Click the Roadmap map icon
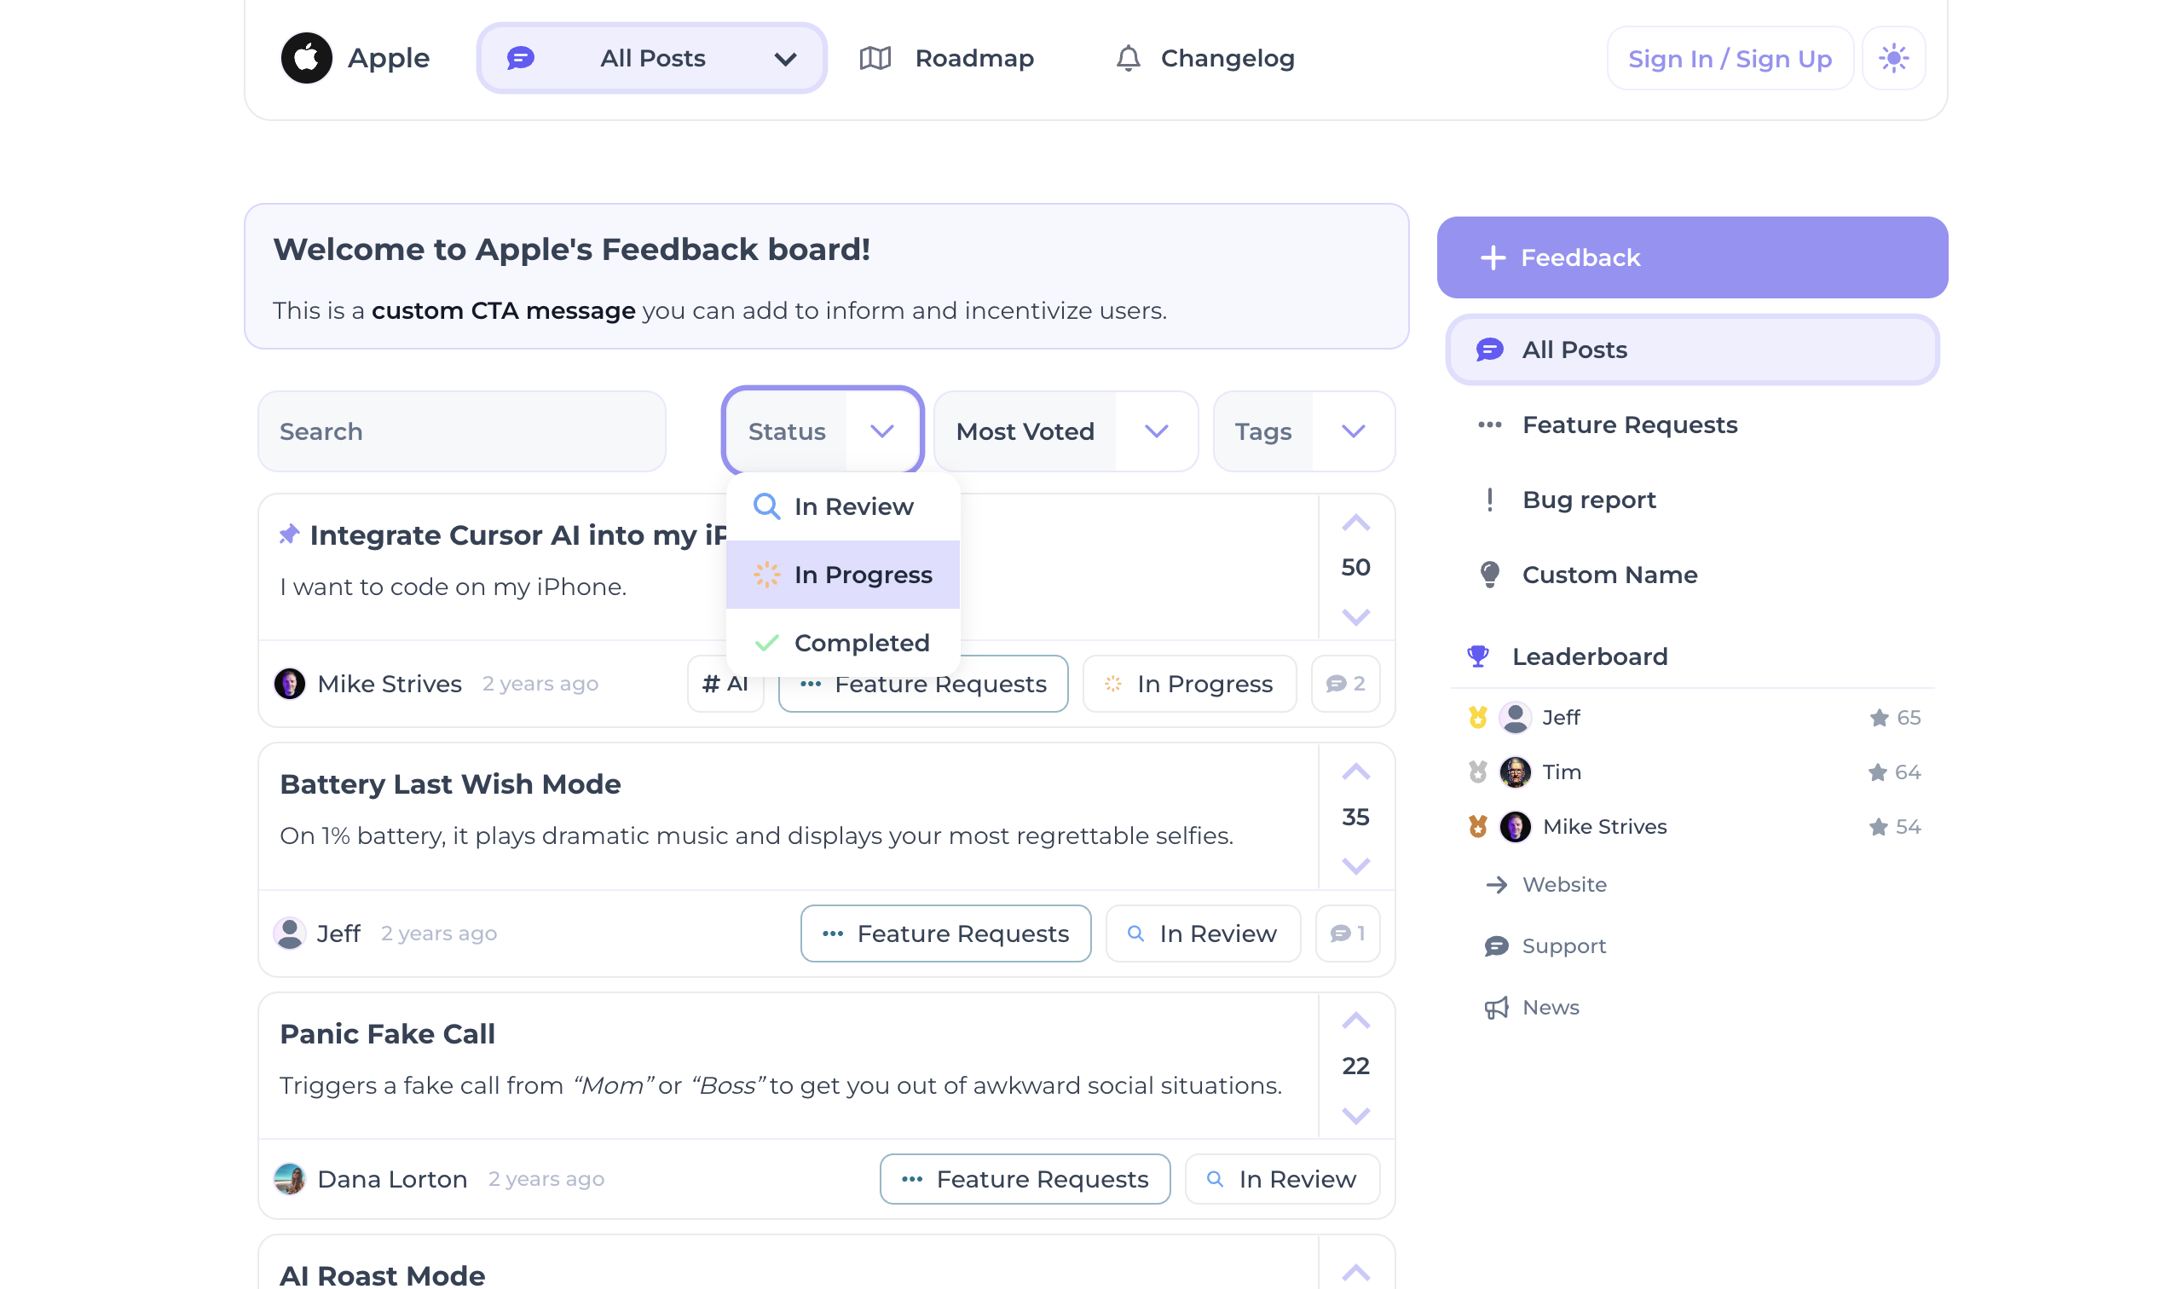The height and width of the screenshot is (1289, 2172). point(875,58)
